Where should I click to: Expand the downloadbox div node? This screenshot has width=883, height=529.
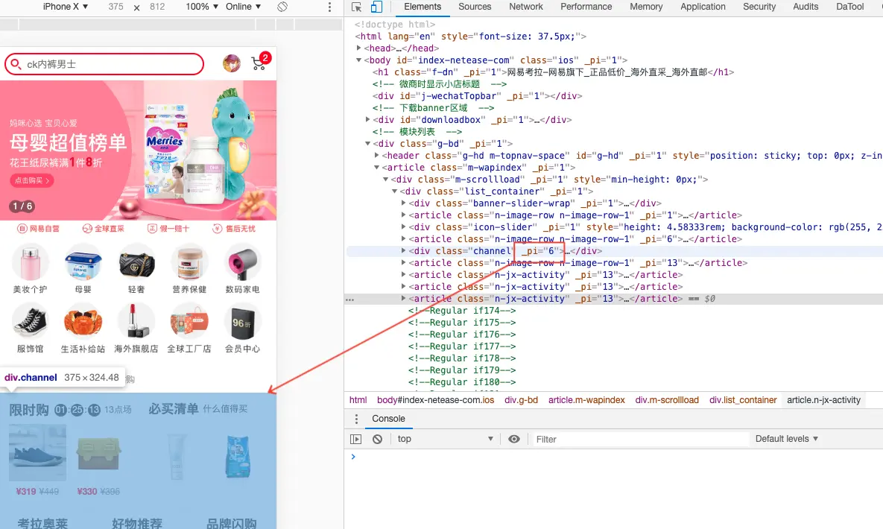pos(367,119)
